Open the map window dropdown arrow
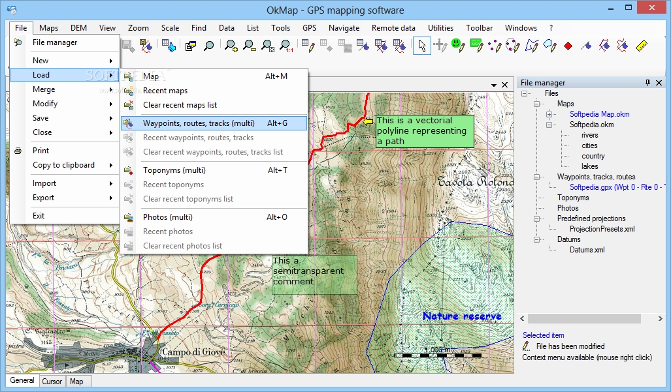Viewport: 671px width, 392px height. (493, 85)
